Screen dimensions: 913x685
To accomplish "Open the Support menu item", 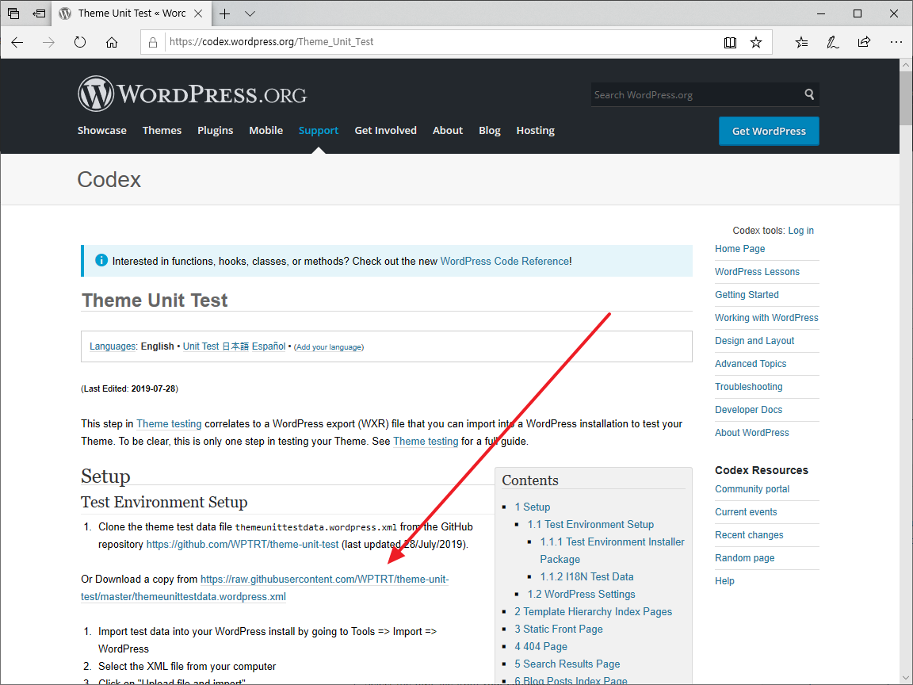I will [x=319, y=131].
